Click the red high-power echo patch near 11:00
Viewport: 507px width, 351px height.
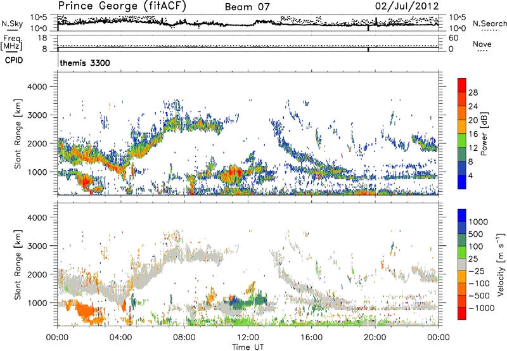(x=233, y=174)
